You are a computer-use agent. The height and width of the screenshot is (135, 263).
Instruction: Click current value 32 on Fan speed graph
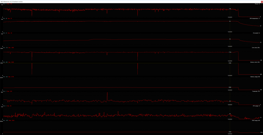click(x=261, y=42)
